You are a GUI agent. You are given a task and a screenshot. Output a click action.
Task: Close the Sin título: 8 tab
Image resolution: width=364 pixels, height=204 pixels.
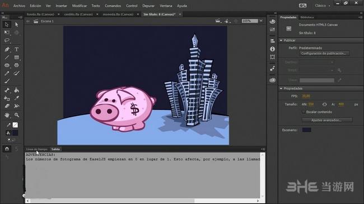180,15
